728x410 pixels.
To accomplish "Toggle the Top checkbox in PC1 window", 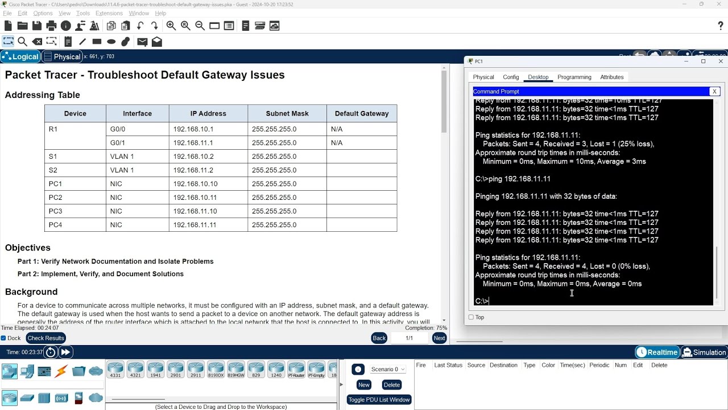I will click(x=471, y=317).
